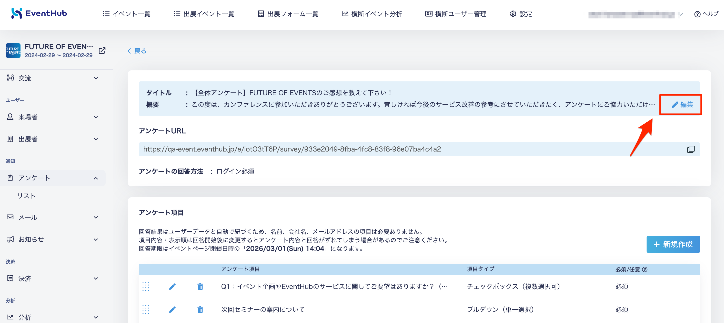724x323 pixels.
Task: Click the 決済 sidebar icon
Action: pyautogui.click(x=10, y=278)
